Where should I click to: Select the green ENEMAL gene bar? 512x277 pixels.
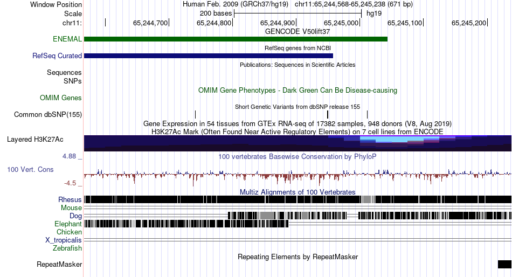(236, 39)
